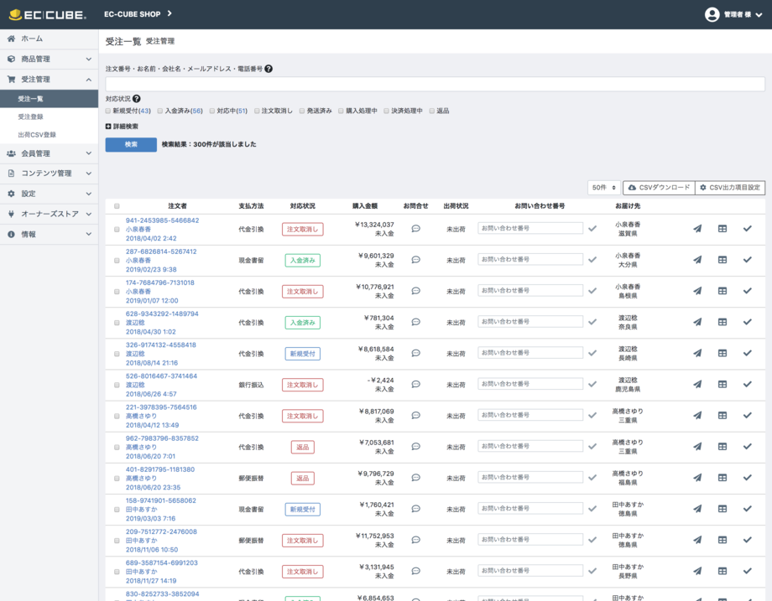Toggle the 発送済み status filter checkbox
Screen dimensions: 772x601
click(302, 111)
